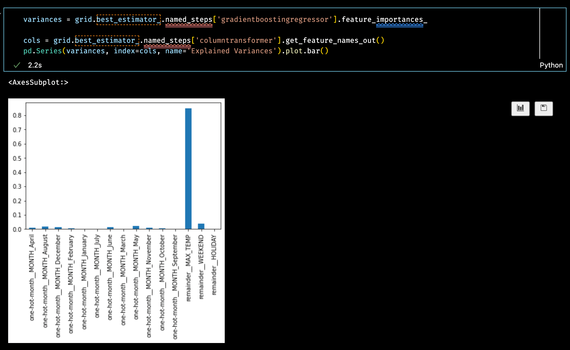Click the <AxesSubplot:> output text
The width and height of the screenshot is (570, 350).
coord(38,82)
